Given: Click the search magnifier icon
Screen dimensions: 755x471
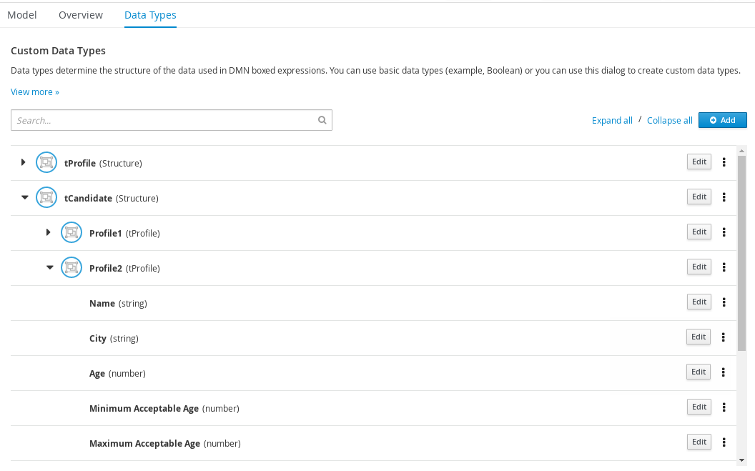Looking at the screenshot, I should coord(322,120).
